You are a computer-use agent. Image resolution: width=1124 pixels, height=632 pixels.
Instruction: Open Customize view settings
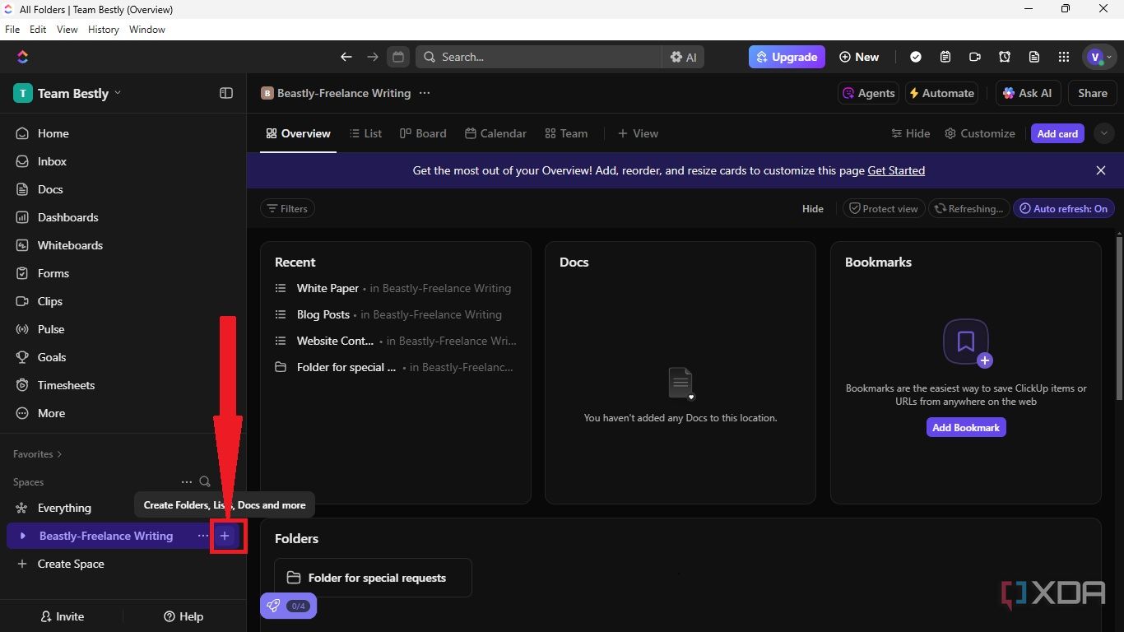979,133
